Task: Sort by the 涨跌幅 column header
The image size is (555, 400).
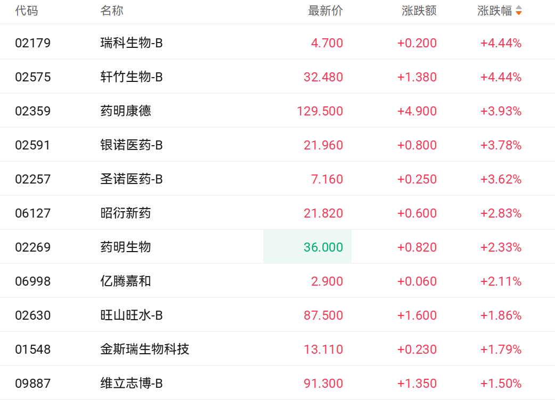Action: point(494,11)
